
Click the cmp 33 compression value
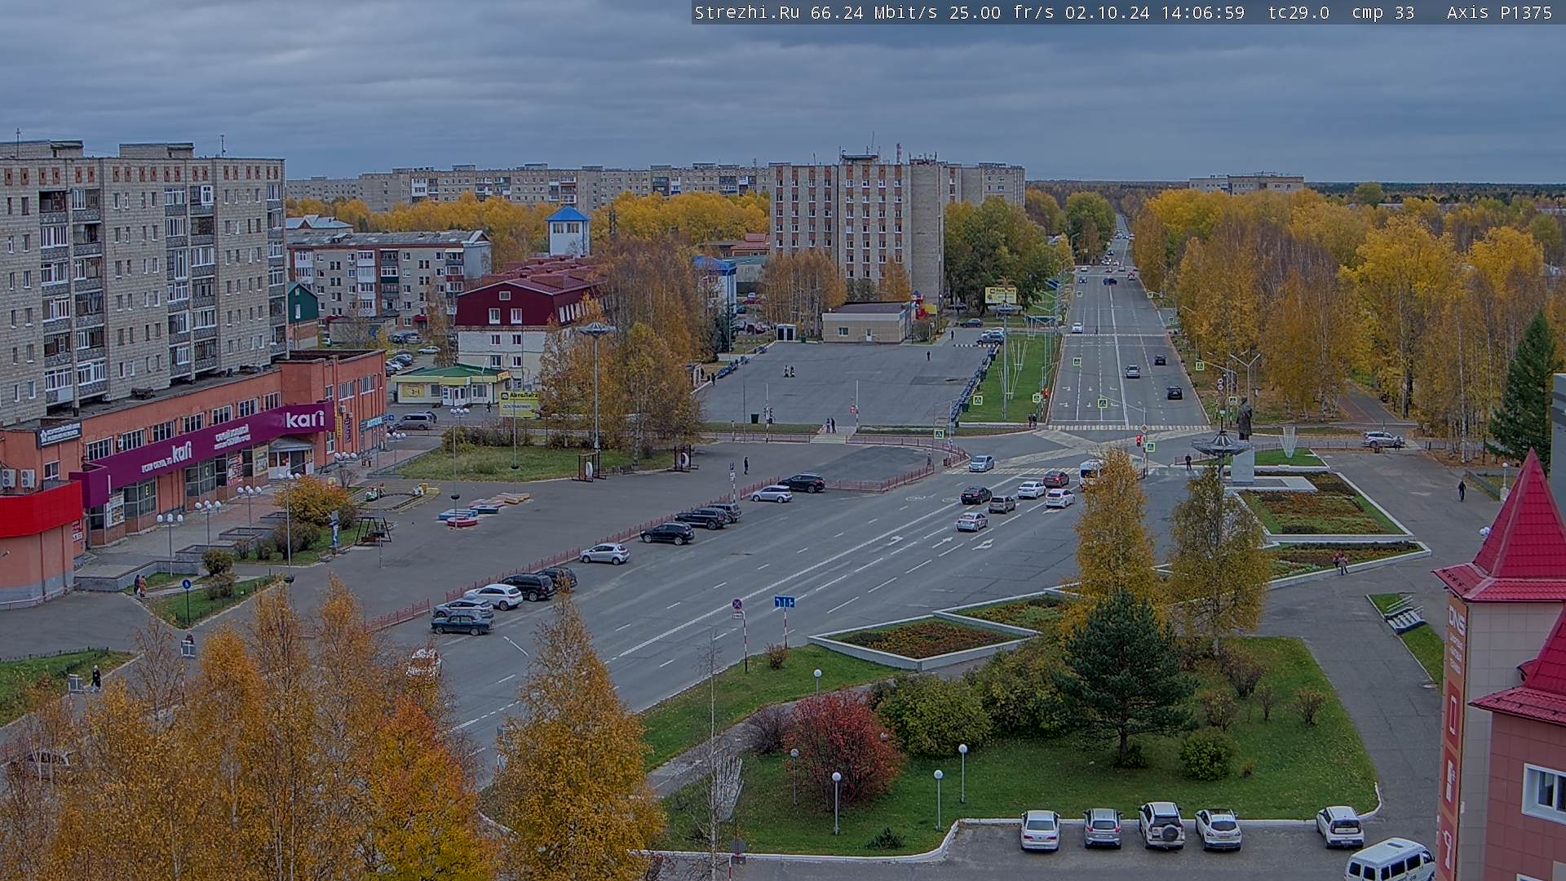[x=1382, y=12]
